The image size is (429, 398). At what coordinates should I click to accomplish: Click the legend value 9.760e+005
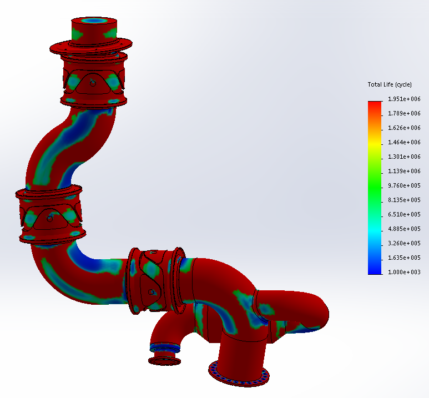pyautogui.click(x=404, y=185)
